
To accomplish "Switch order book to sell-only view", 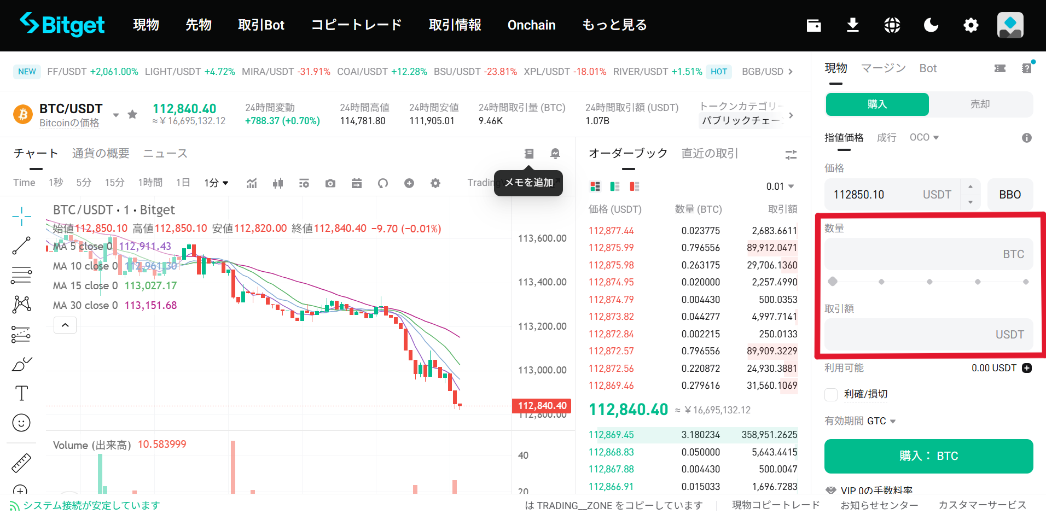I will coord(634,186).
